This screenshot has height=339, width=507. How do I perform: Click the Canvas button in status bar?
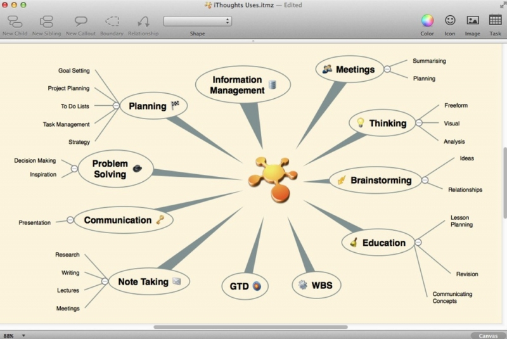pos(488,336)
